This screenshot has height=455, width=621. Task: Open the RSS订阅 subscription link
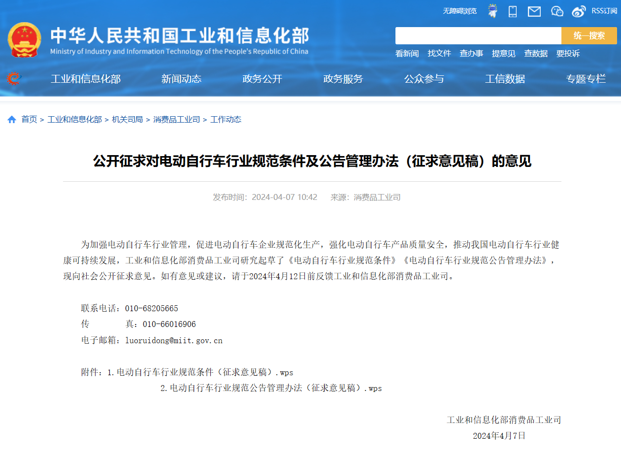[604, 11]
